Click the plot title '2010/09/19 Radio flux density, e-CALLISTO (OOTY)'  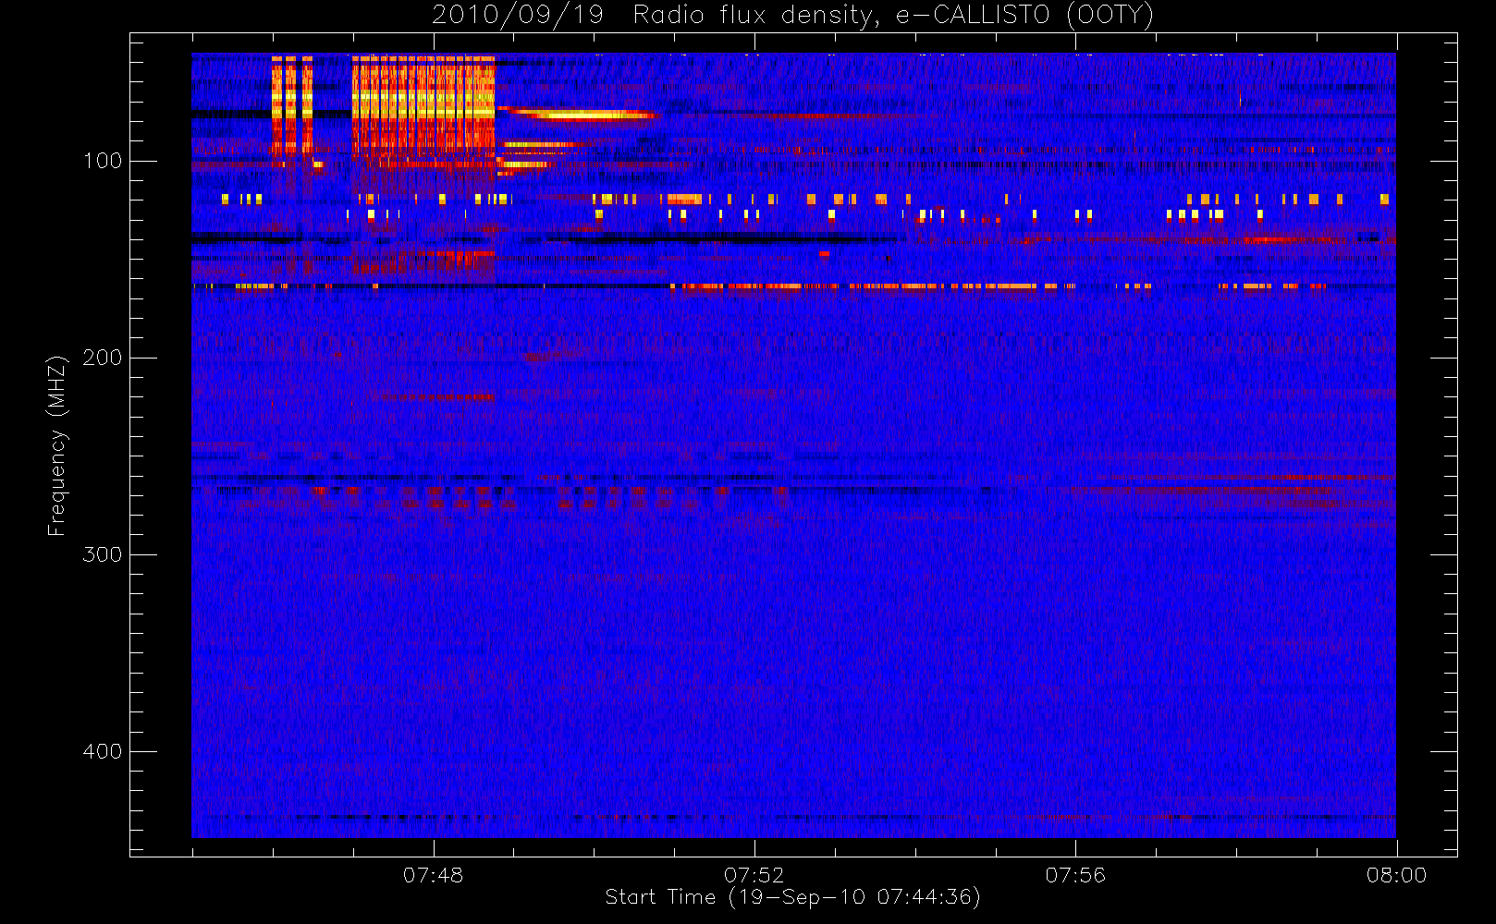pyautogui.click(x=792, y=16)
